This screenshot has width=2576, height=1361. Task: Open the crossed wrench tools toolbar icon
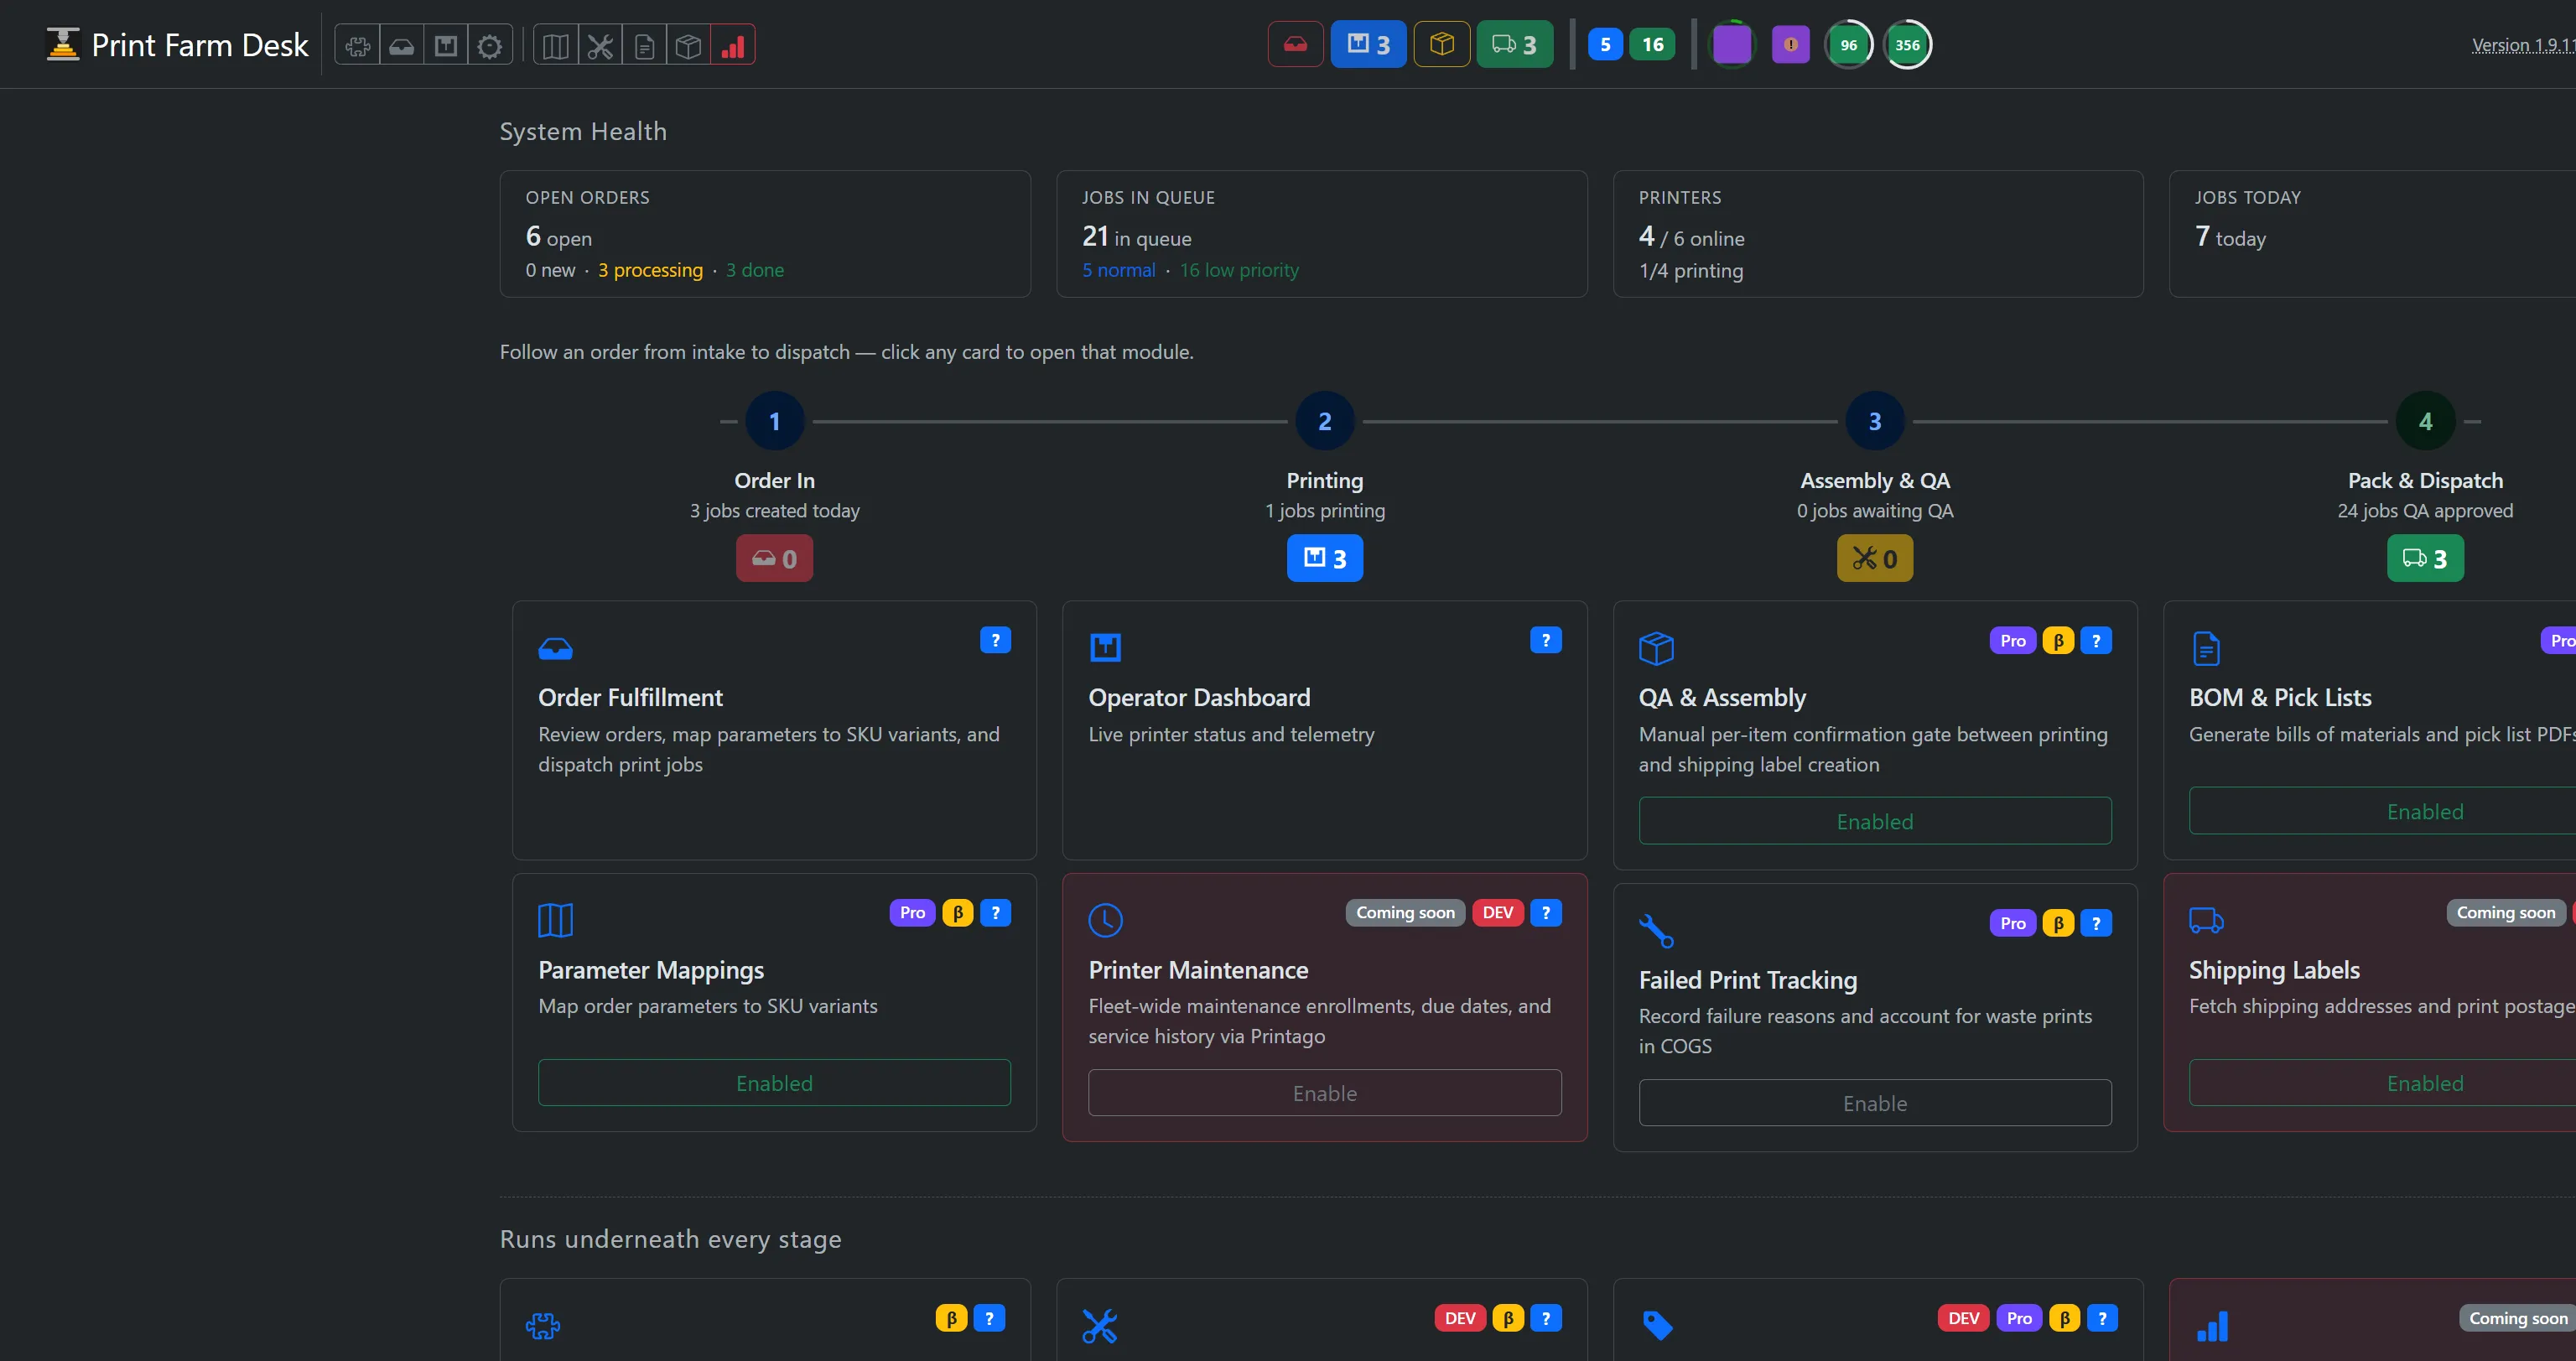[600, 45]
